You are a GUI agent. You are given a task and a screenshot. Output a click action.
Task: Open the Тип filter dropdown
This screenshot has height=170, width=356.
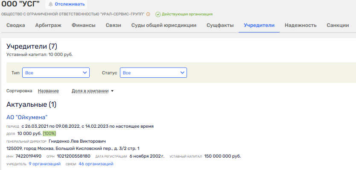[x=56, y=73]
